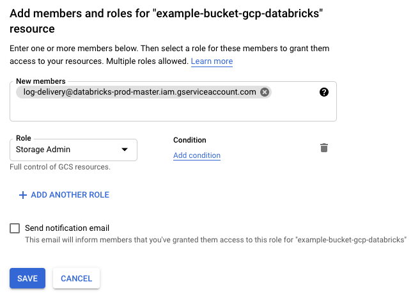This screenshot has height=298, width=420.
Task: Click the Add members and roles title
Action: [x=166, y=21]
